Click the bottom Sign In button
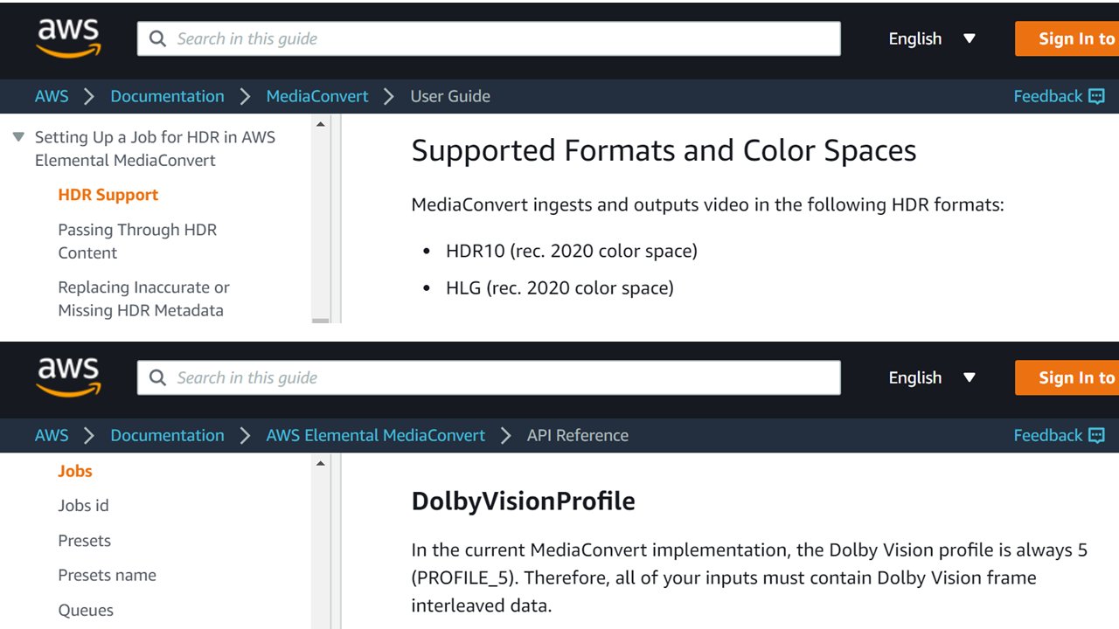Screen dimensions: 1119x629 1067,377
